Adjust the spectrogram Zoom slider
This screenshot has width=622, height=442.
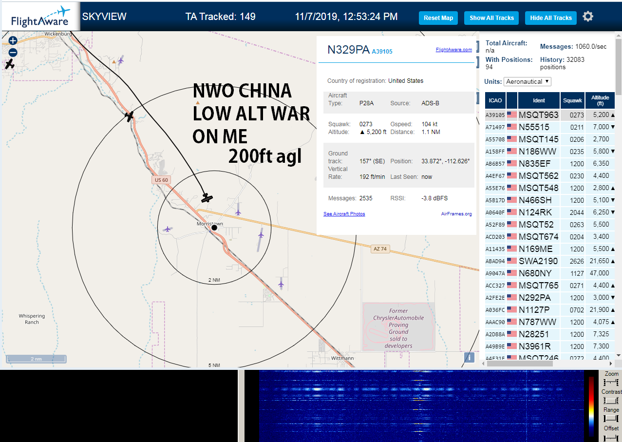tap(611, 383)
